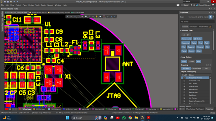The width and height of the screenshot is (216, 121).
Task: Switch to the power section.SchDoc tab
Action: (38, 12)
